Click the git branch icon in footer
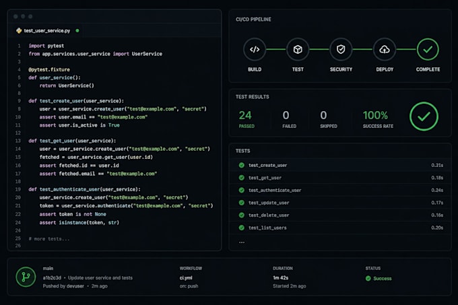458x305 pixels. click(x=26, y=277)
